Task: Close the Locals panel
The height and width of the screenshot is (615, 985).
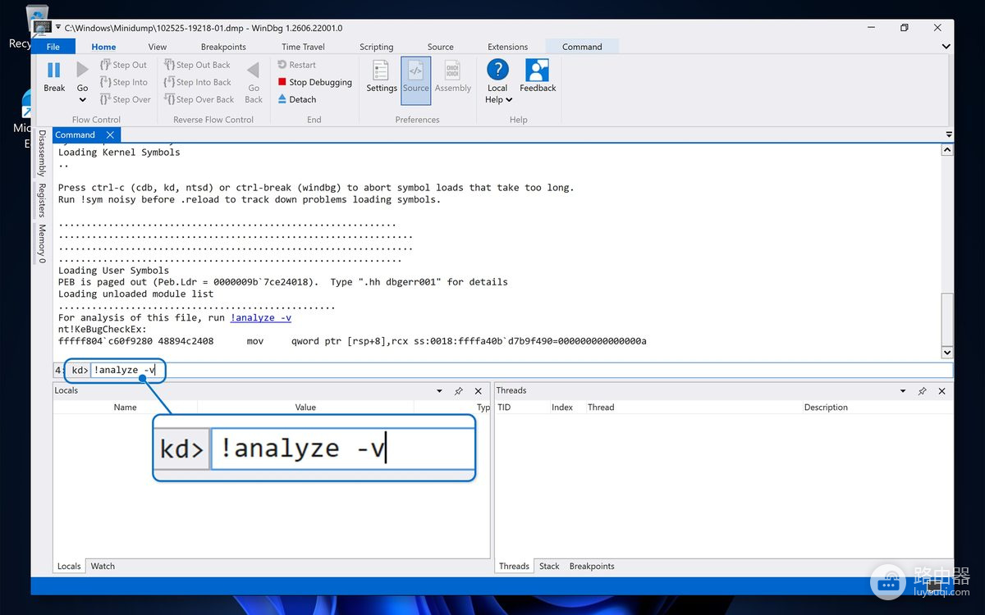Action: (479, 391)
